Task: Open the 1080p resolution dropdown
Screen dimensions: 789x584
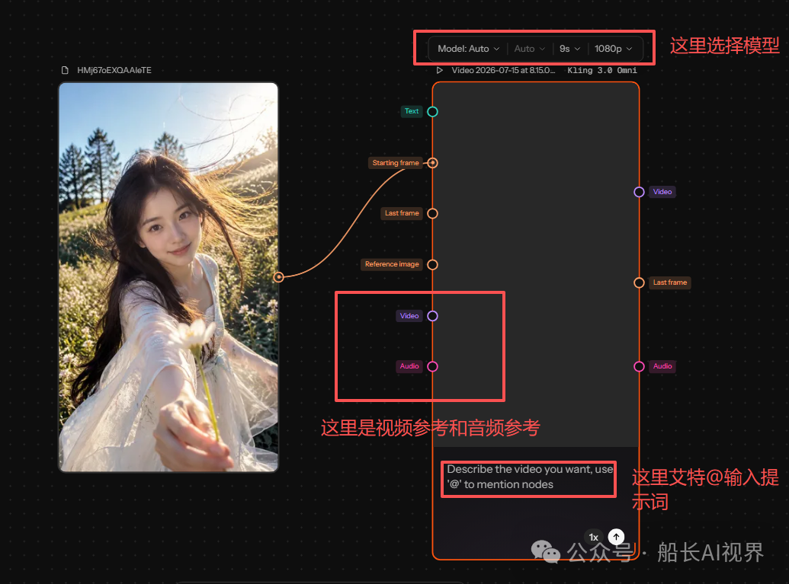Action: pyautogui.click(x=613, y=49)
